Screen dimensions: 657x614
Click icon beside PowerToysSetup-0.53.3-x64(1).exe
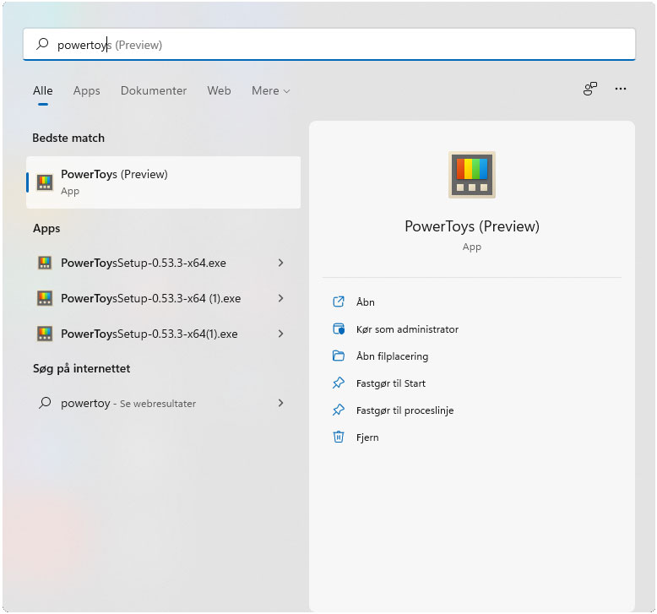pyautogui.click(x=45, y=334)
